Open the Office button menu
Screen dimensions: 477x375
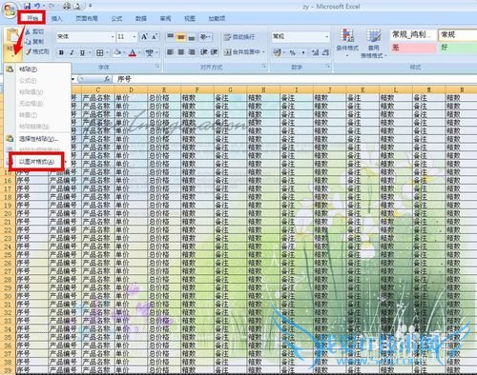pyautogui.click(x=9, y=10)
